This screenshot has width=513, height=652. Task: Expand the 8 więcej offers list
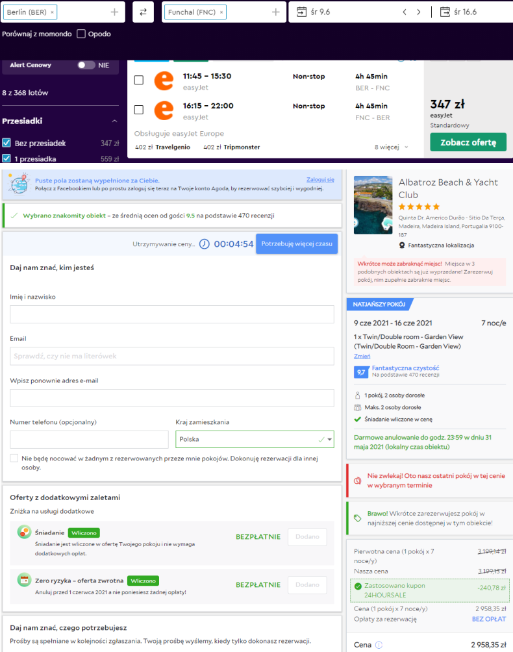(391, 147)
